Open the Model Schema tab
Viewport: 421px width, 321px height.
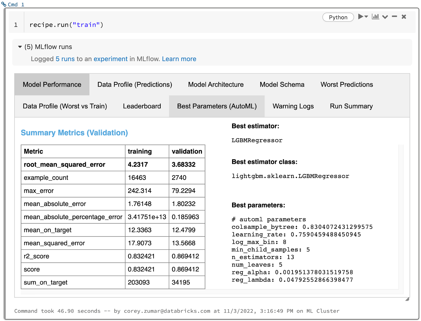pyautogui.click(x=282, y=85)
